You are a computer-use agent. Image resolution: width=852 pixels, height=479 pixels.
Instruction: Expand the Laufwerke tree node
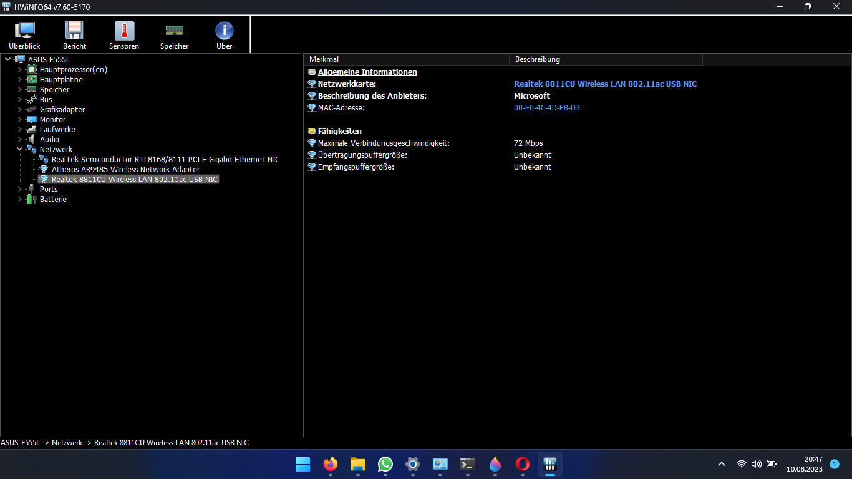19,130
